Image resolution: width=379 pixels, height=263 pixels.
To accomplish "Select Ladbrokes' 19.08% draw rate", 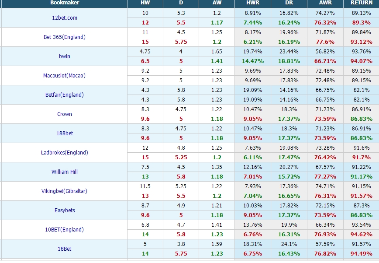I will [x=289, y=148].
